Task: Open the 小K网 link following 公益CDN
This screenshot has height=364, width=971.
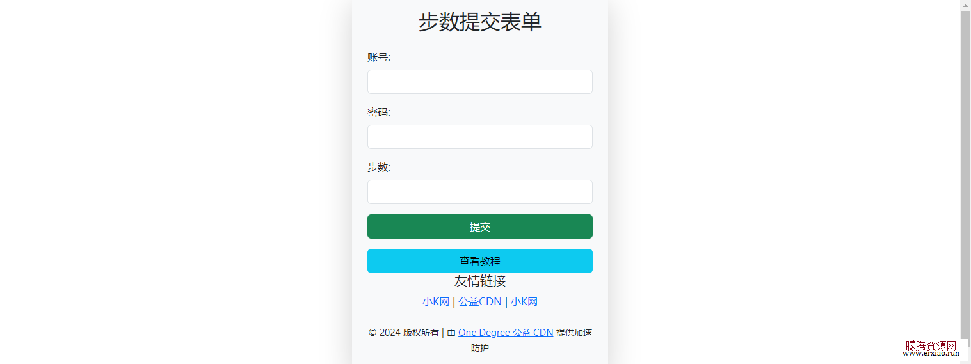Action: (524, 302)
